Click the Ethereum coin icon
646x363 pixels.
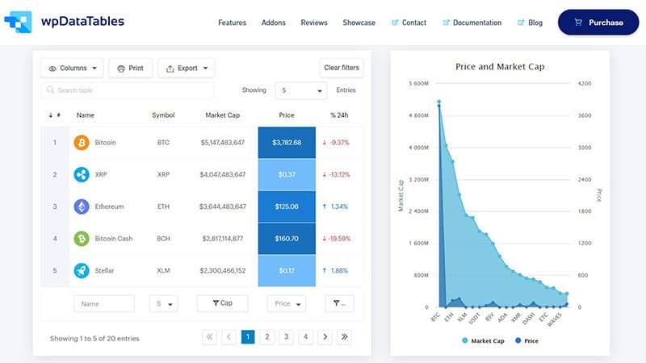coord(82,207)
